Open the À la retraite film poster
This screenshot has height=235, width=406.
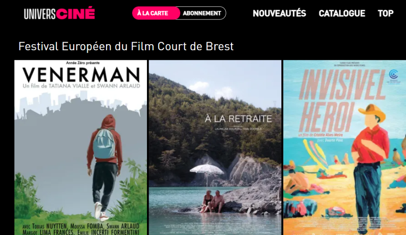tap(215, 147)
